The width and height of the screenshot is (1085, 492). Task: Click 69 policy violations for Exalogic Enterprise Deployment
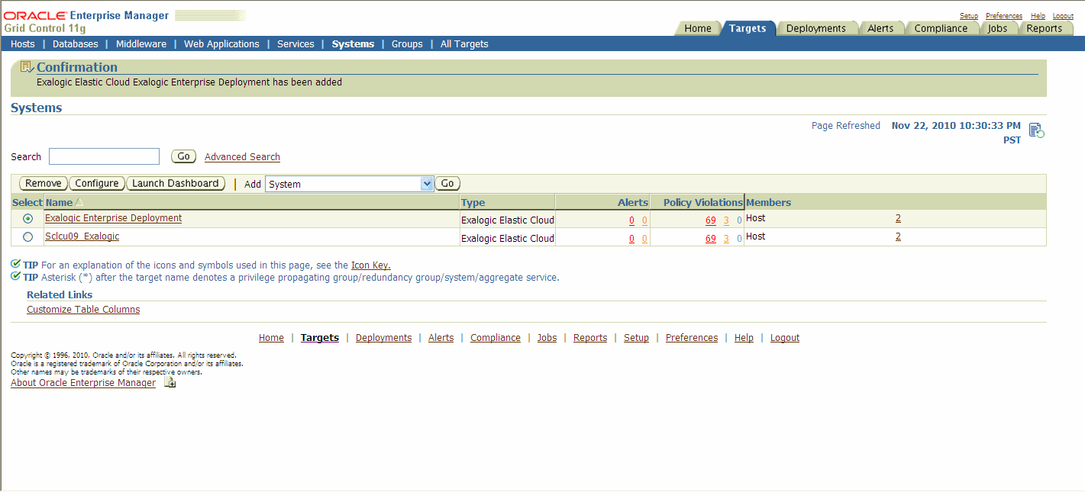coord(711,220)
